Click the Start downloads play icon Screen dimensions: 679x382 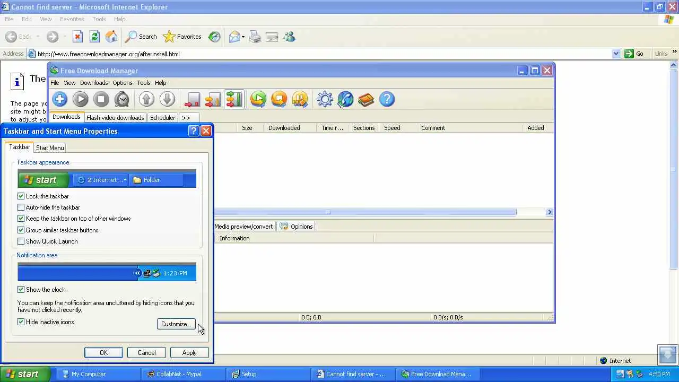pyautogui.click(x=81, y=99)
